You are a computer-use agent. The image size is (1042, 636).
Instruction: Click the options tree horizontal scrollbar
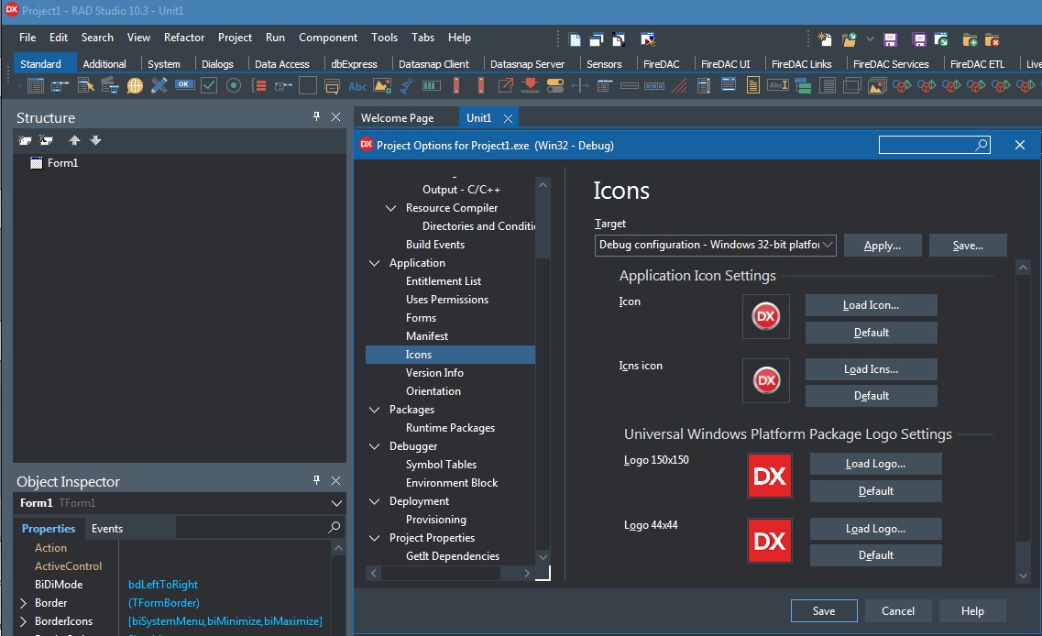(450, 573)
